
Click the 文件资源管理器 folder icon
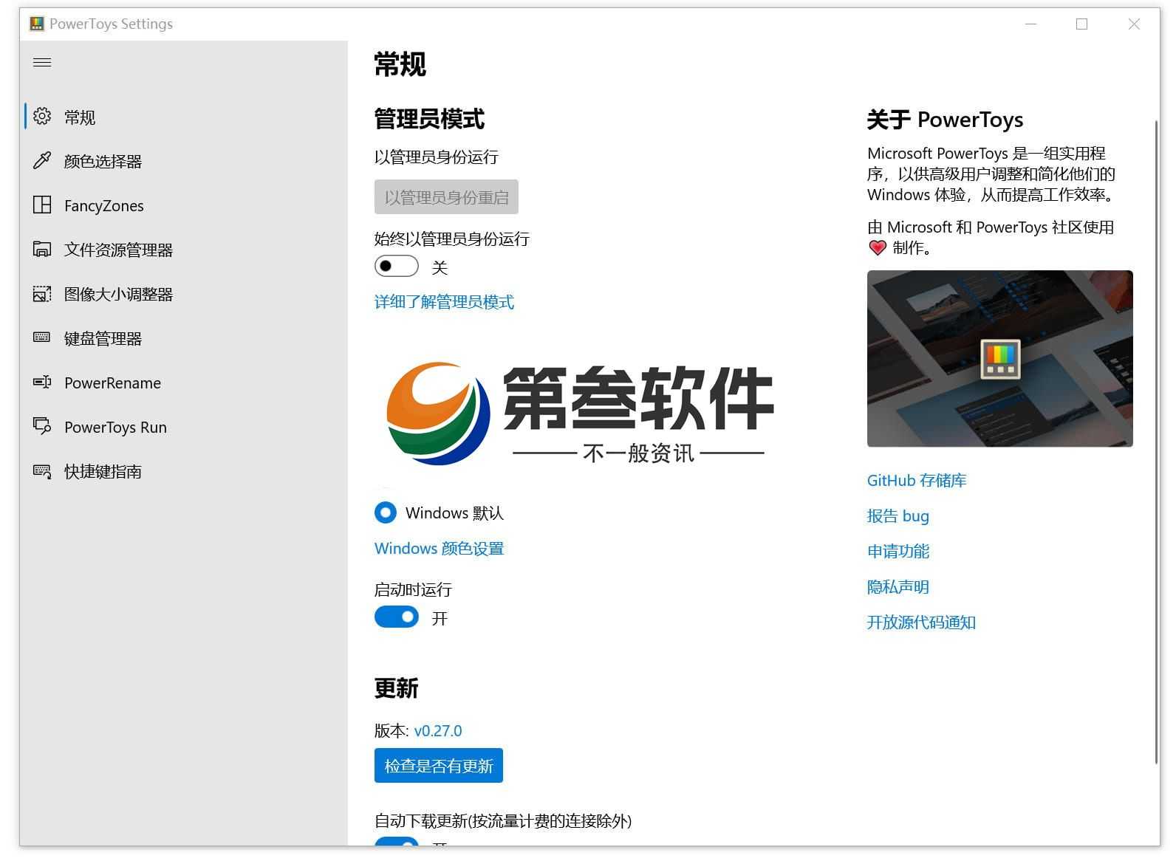(x=42, y=250)
